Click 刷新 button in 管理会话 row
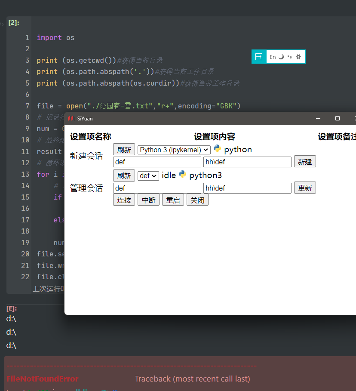The width and height of the screenshot is (356, 391). click(124, 175)
